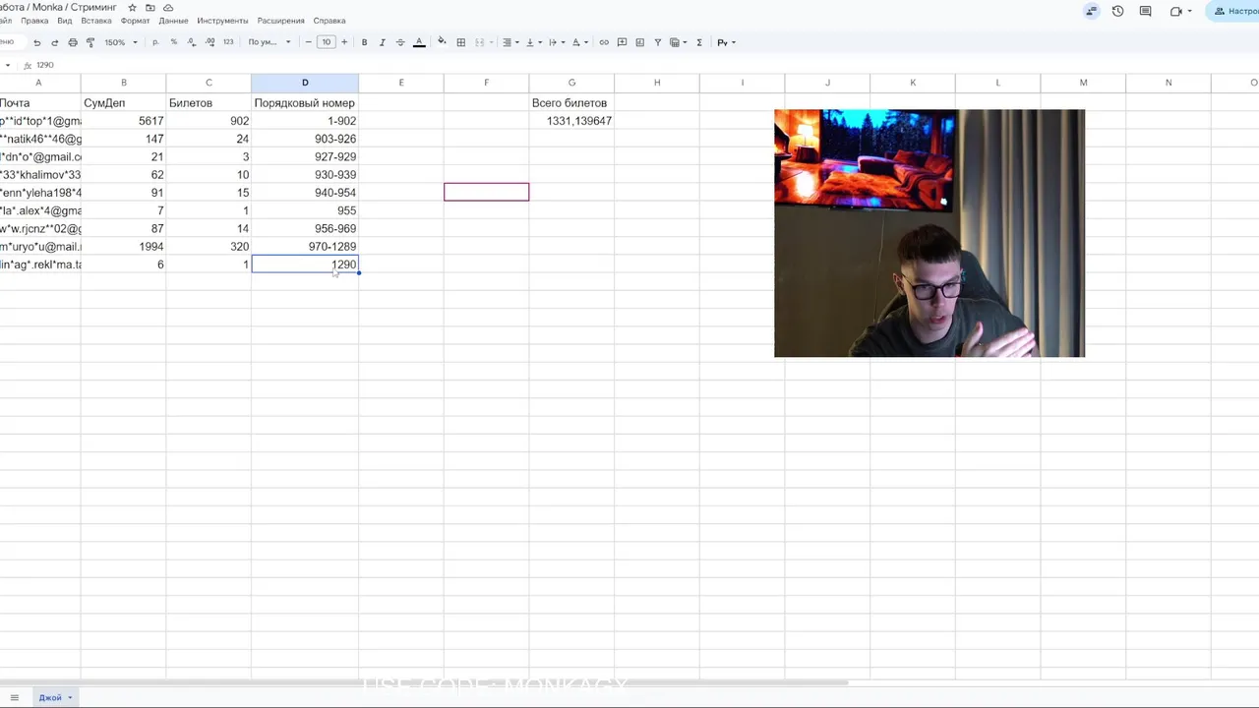Open the Вид menu

[65, 21]
